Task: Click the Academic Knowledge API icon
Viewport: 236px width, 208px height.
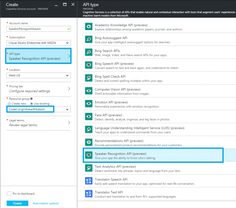Action: click(88, 26)
